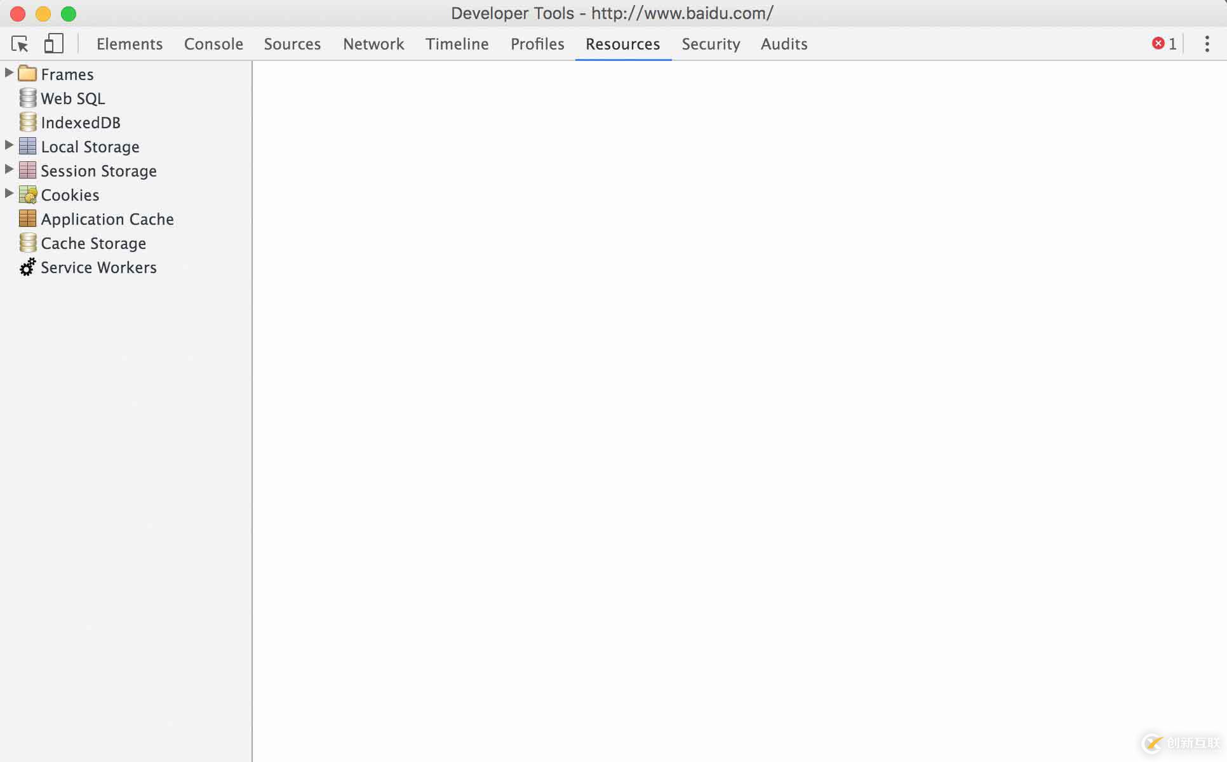The width and height of the screenshot is (1227, 762).
Task: Open the three-dot customize menu
Action: (1207, 44)
